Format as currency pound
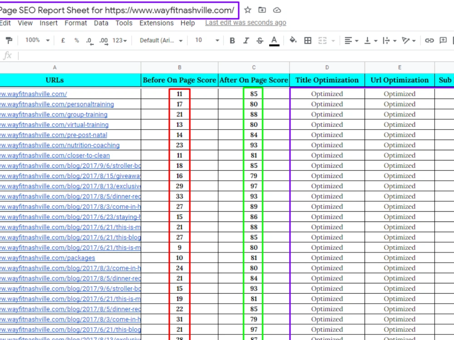454x340 pixels. pos(63,40)
